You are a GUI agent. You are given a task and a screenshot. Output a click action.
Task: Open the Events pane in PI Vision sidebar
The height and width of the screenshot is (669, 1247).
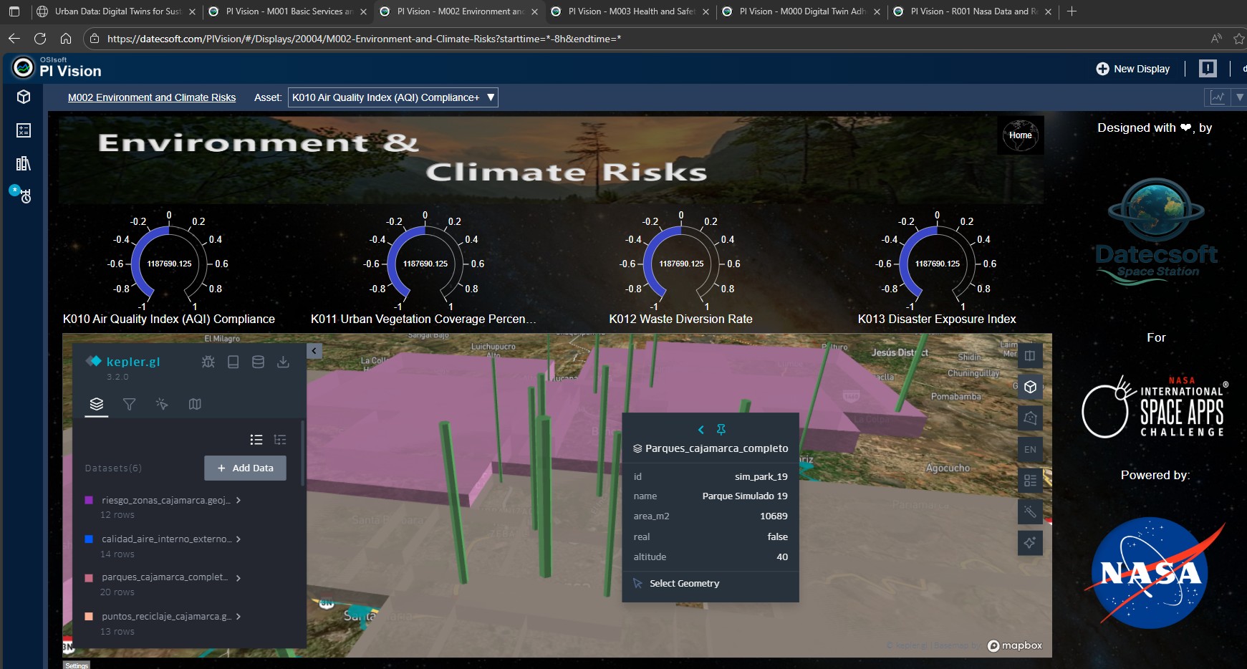(24, 195)
